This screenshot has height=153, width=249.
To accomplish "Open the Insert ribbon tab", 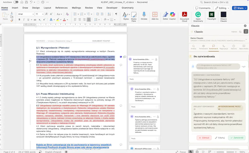I will (x=15, y=7).
